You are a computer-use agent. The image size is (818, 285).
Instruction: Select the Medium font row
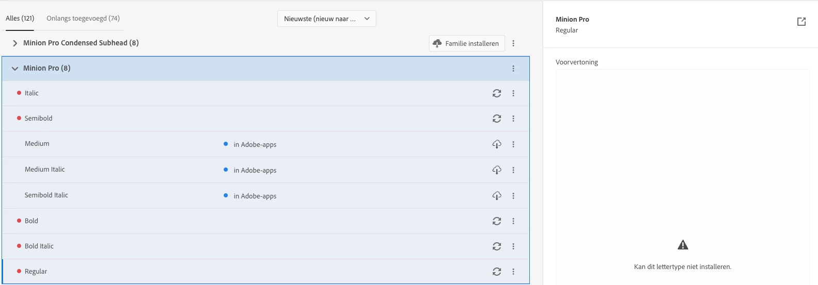266,144
